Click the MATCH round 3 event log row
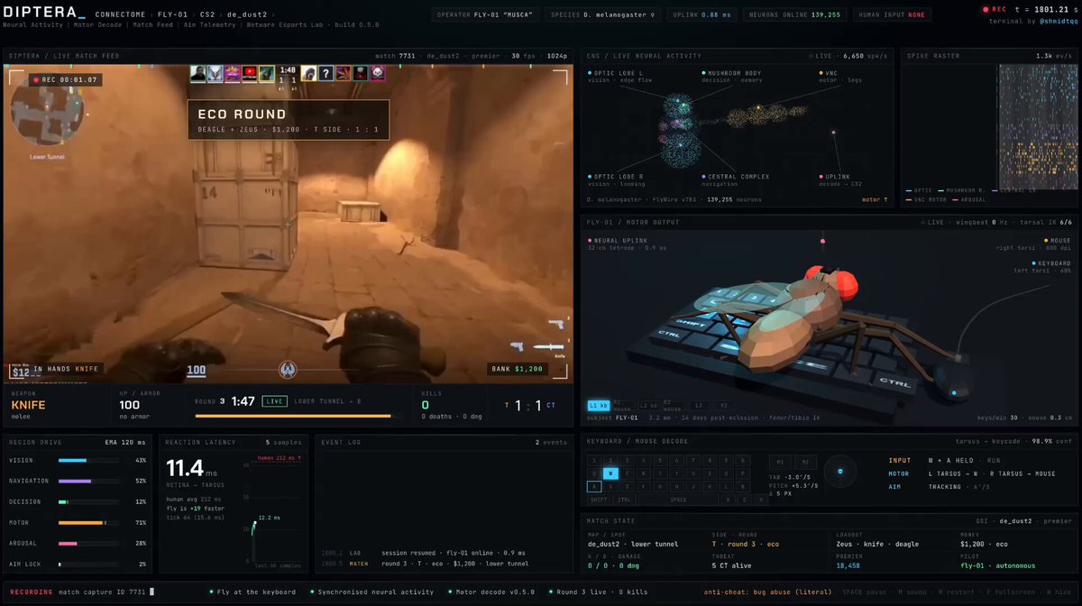 point(426,564)
